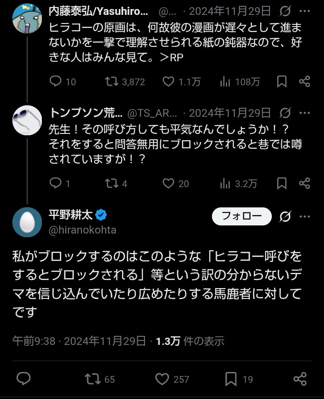This screenshot has height=399, width=324.
Task: Share Yasuhiro Naito's post
Action: [x=305, y=82]
